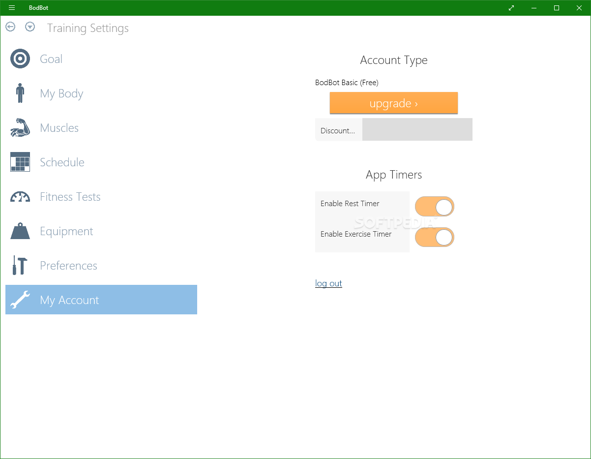
Task: Click the Equipment weight icon
Action: (20, 231)
